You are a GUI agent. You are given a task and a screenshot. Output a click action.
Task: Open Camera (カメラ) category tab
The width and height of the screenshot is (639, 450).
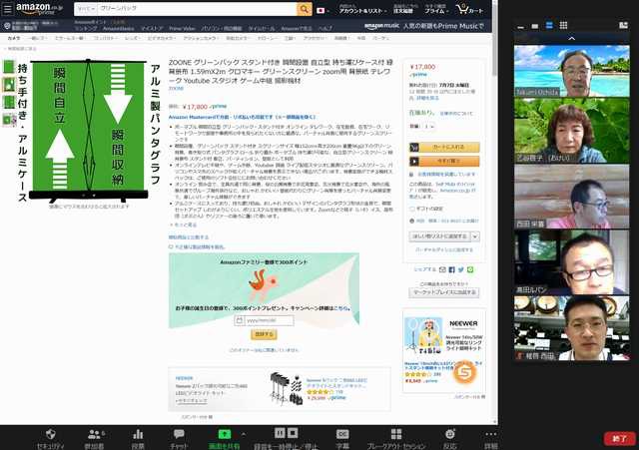click(13, 38)
